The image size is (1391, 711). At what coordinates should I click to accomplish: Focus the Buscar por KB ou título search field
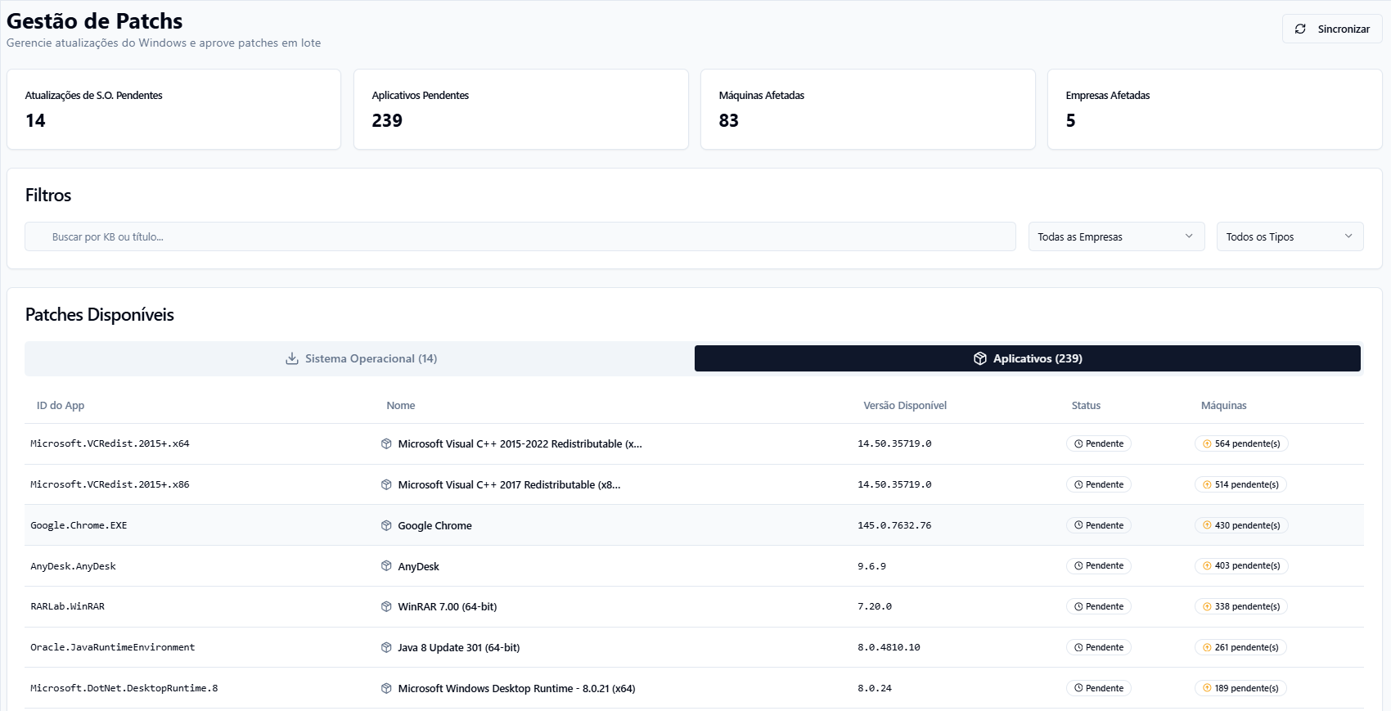520,236
